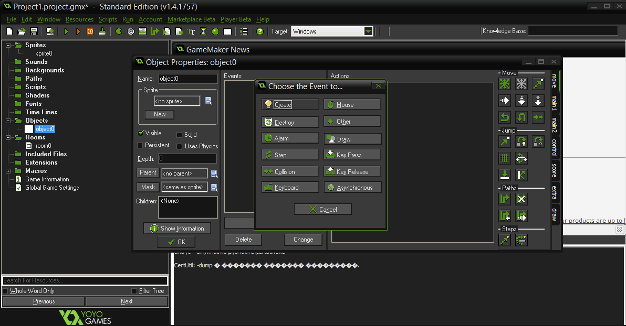Switch to the control actions tab
The width and height of the screenshot is (626, 326).
point(554,147)
